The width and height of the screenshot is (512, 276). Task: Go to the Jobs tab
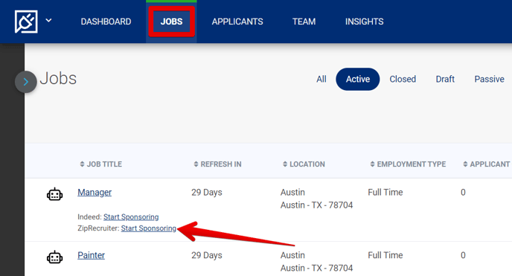171,22
